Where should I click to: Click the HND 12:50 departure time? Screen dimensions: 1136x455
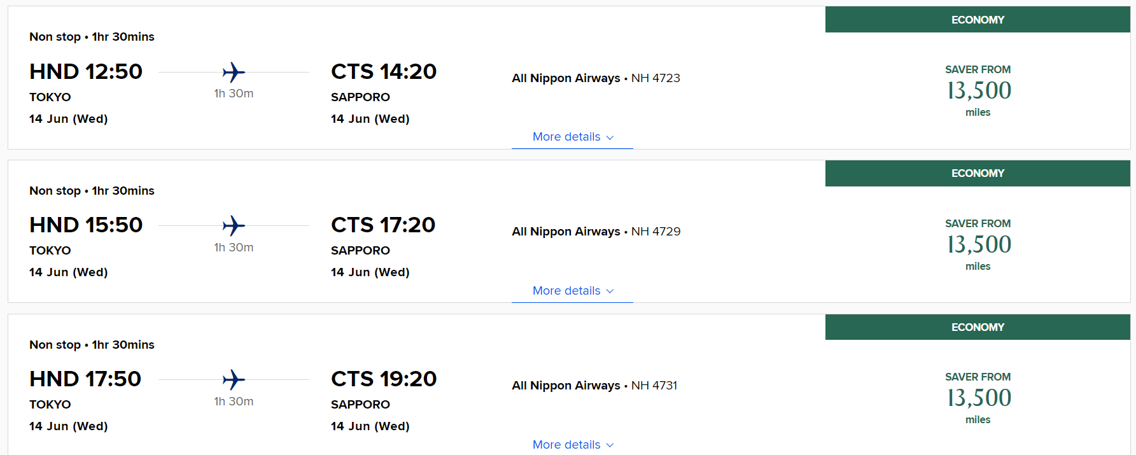86,71
